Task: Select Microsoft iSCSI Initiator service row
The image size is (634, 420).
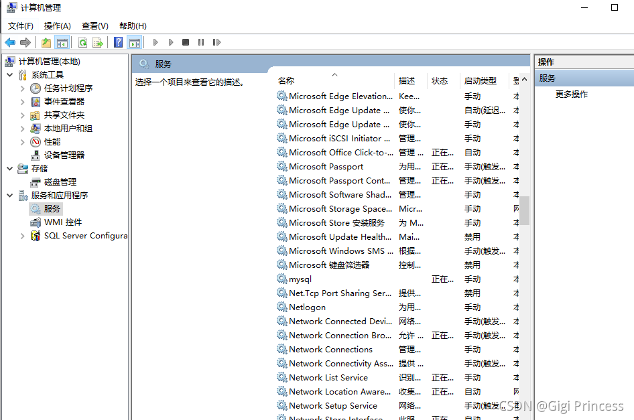Action: (398, 138)
